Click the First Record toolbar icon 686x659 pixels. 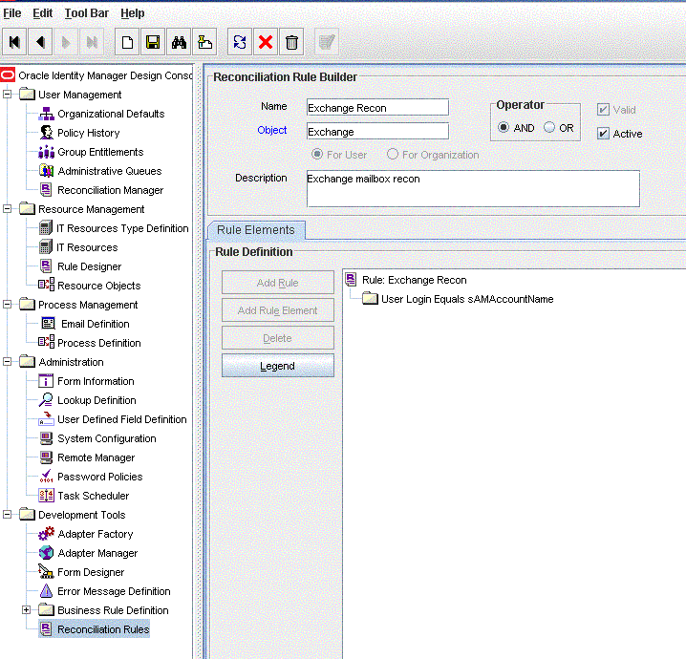(14, 42)
